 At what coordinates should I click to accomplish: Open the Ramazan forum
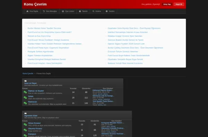33,102
